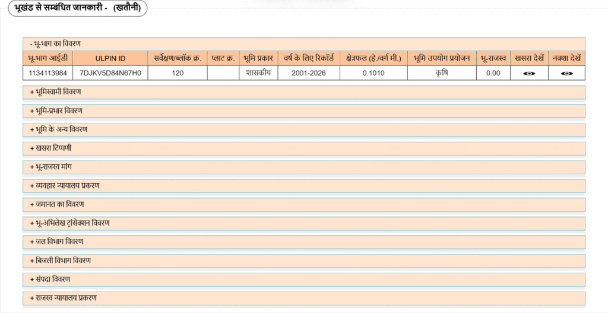Expand the संपदा विवरण section
Screen dimensions: 608x313
click(x=304, y=279)
